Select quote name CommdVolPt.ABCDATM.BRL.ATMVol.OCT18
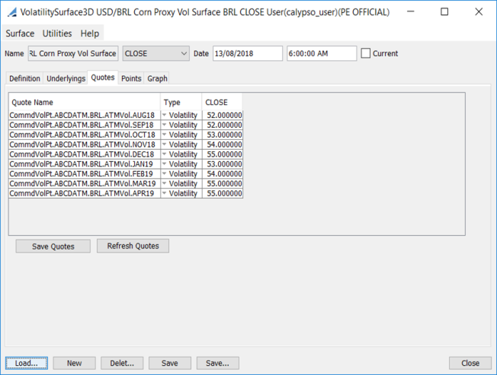497x375 pixels. pyautogui.click(x=85, y=135)
